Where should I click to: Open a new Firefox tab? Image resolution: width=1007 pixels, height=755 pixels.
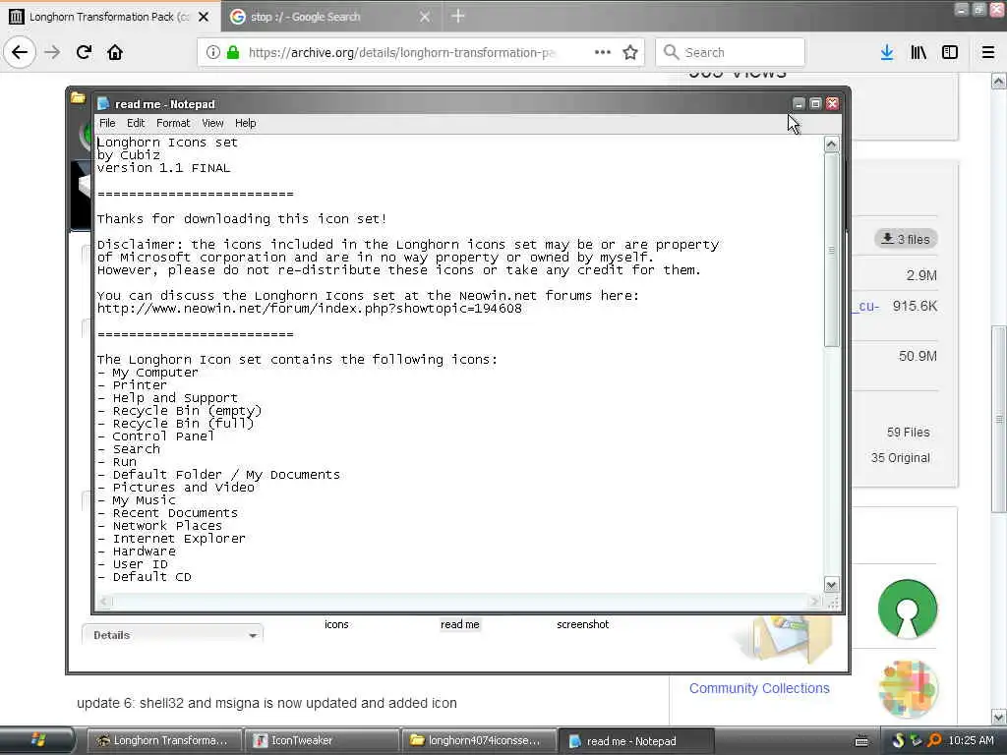pyautogui.click(x=458, y=16)
